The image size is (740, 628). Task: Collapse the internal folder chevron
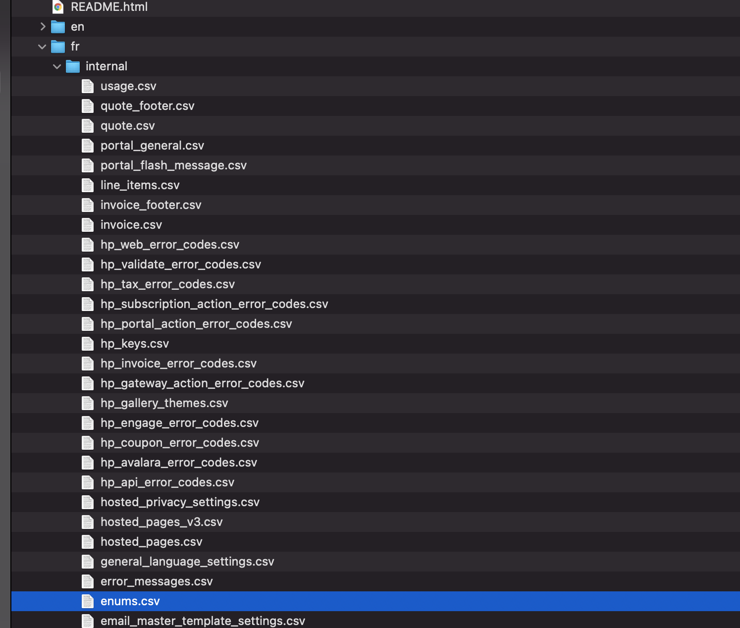tap(57, 66)
